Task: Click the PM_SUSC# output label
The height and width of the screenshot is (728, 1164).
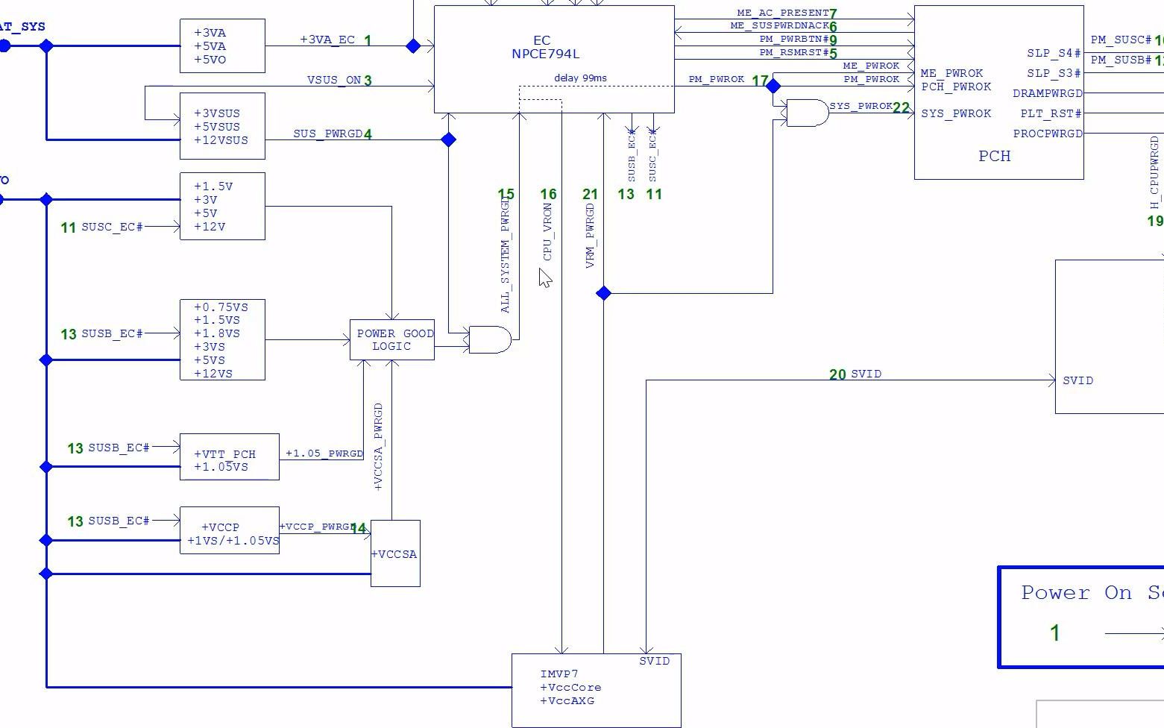Action: (1121, 40)
